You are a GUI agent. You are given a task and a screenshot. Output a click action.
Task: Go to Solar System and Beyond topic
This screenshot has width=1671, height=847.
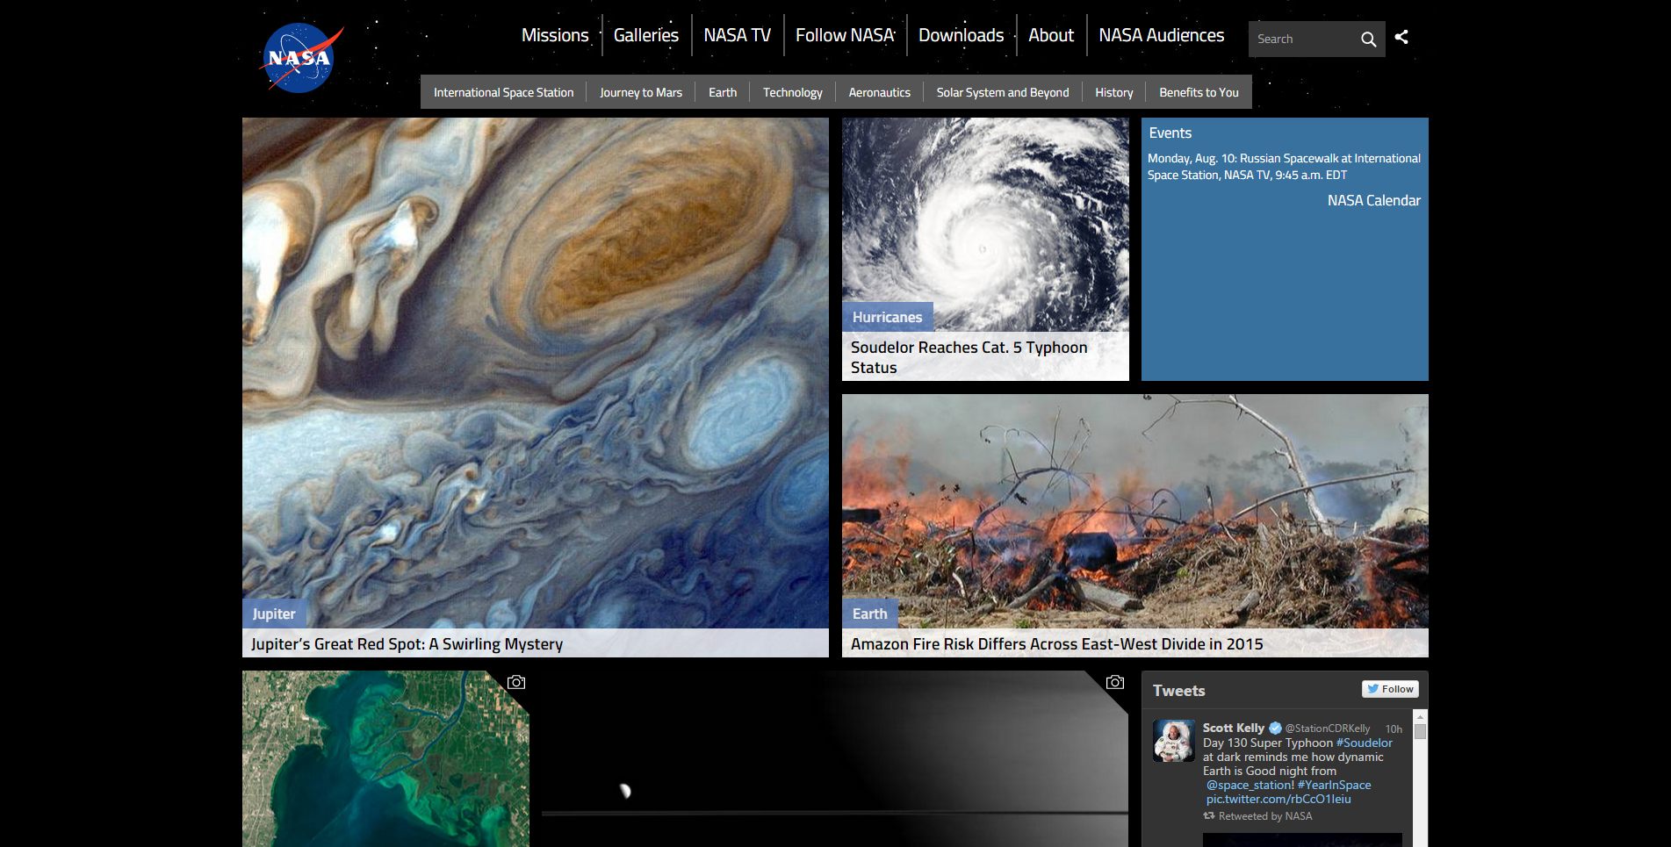click(1002, 92)
